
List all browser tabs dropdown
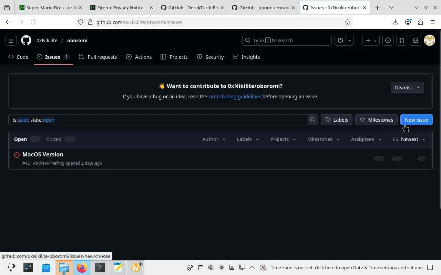pos(391,8)
